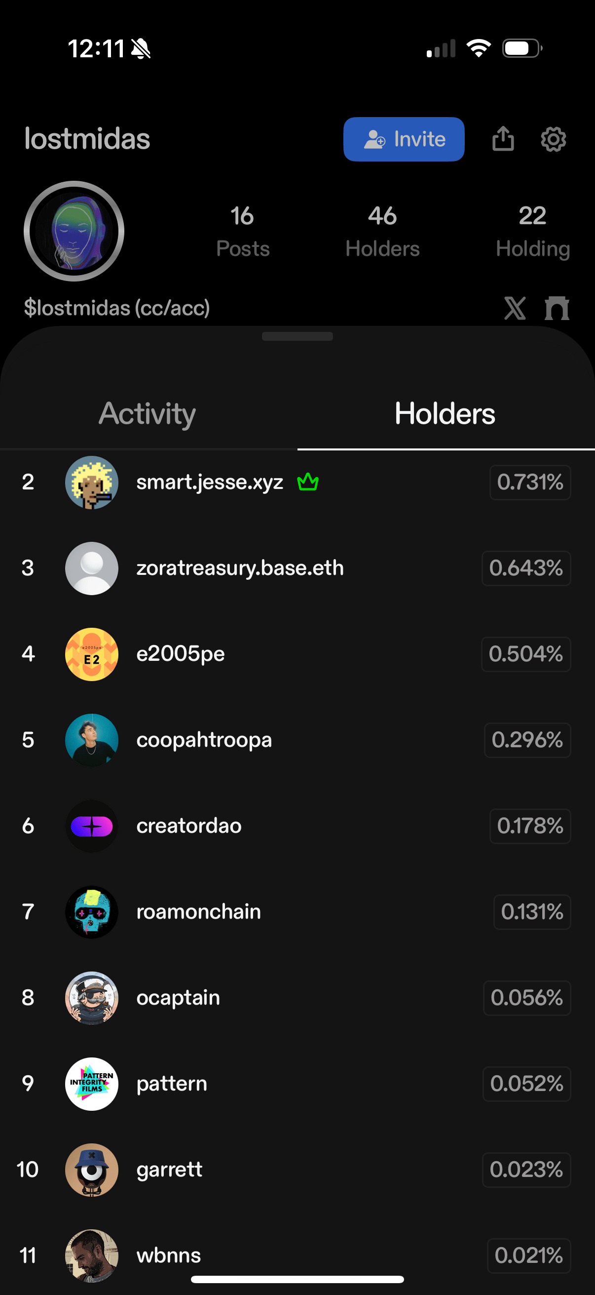Tap the sheet drag handle bar

click(x=297, y=336)
